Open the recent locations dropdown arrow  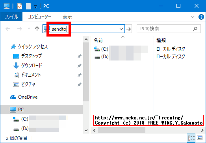[29, 28]
